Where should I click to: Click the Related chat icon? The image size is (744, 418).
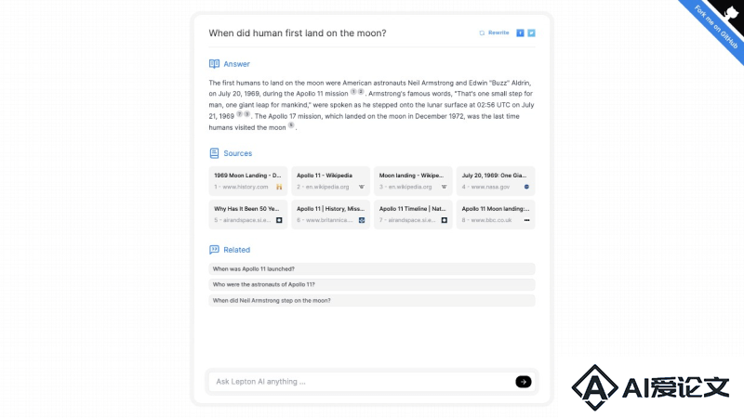[214, 249]
